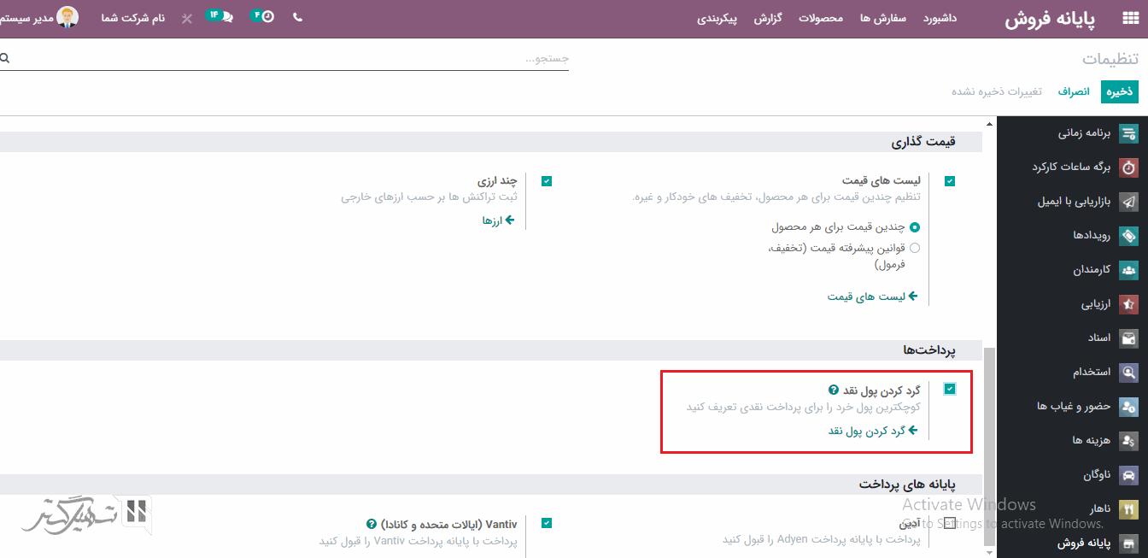The width and height of the screenshot is (1148, 558).
Task: Toggle گرد کردن پول نقد checkbox
Action: [x=950, y=389]
